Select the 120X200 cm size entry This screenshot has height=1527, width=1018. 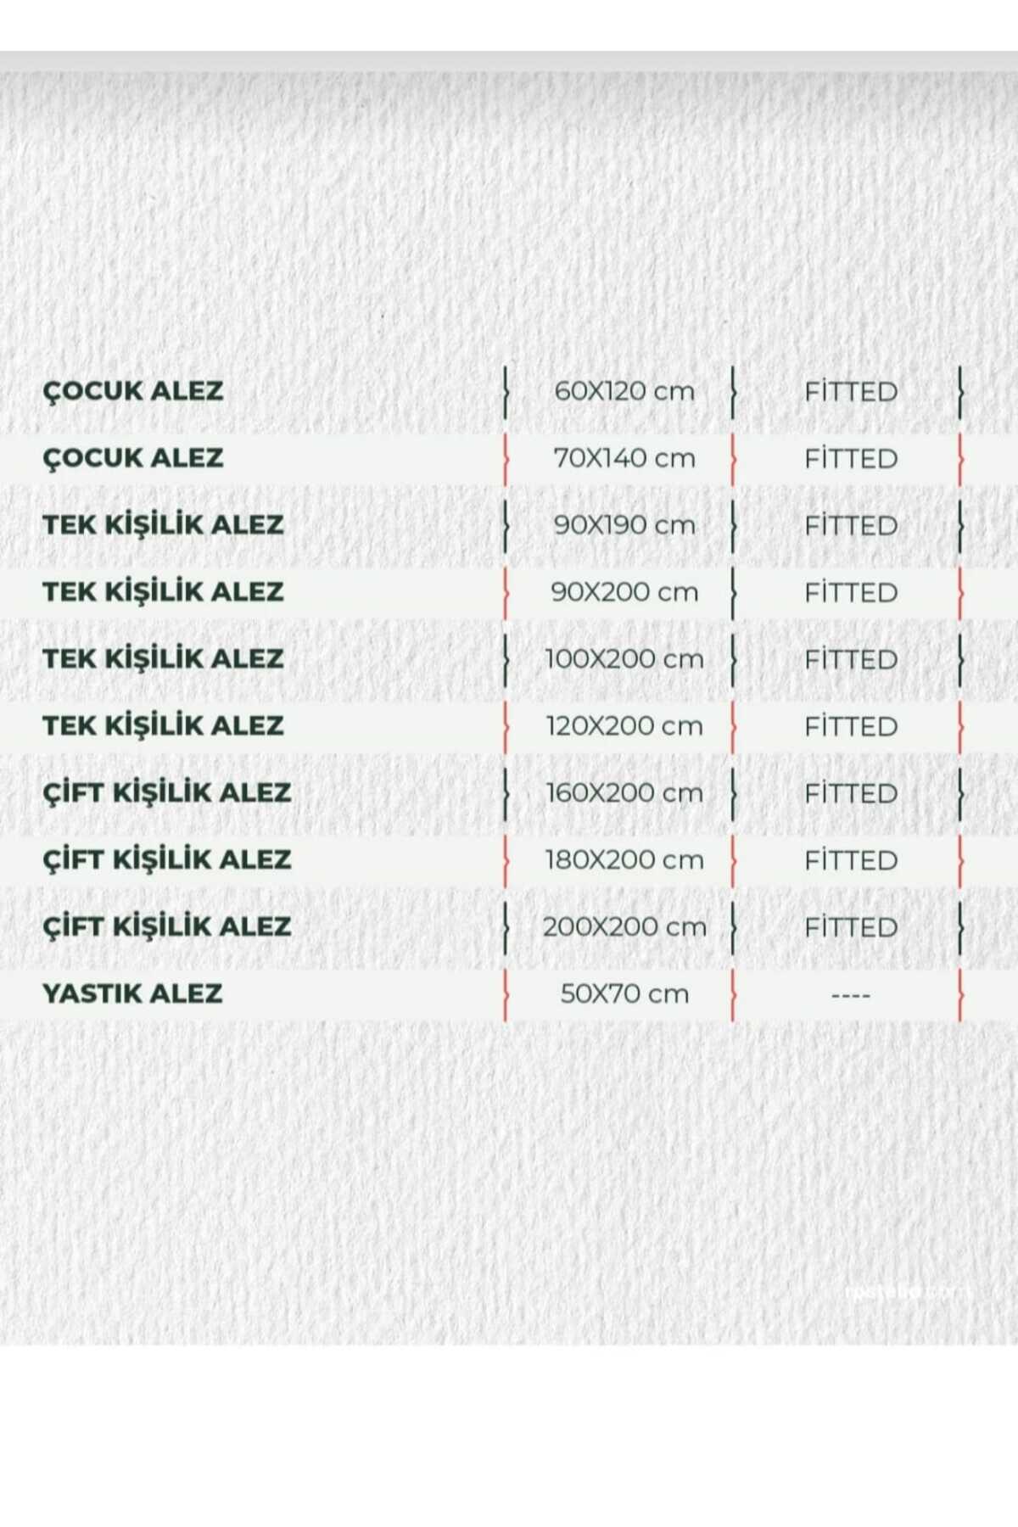click(x=624, y=726)
